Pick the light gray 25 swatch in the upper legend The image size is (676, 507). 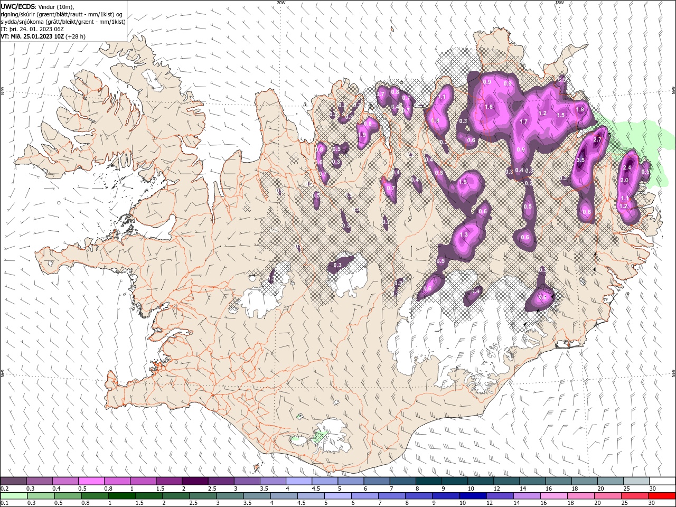(636, 481)
